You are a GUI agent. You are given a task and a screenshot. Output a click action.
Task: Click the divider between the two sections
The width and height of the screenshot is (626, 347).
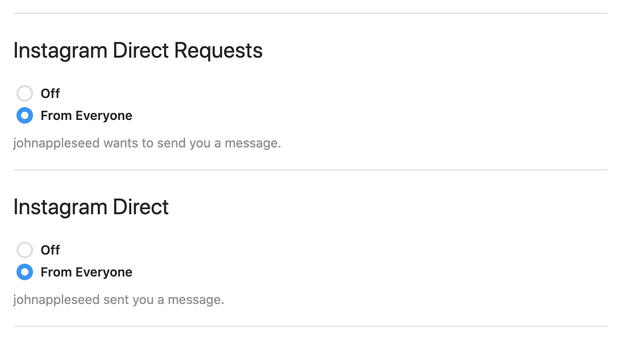311,170
